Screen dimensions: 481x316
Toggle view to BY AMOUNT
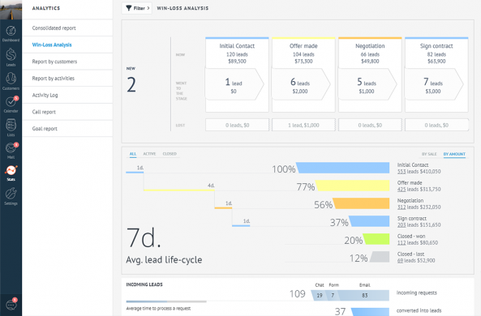pyautogui.click(x=454, y=154)
